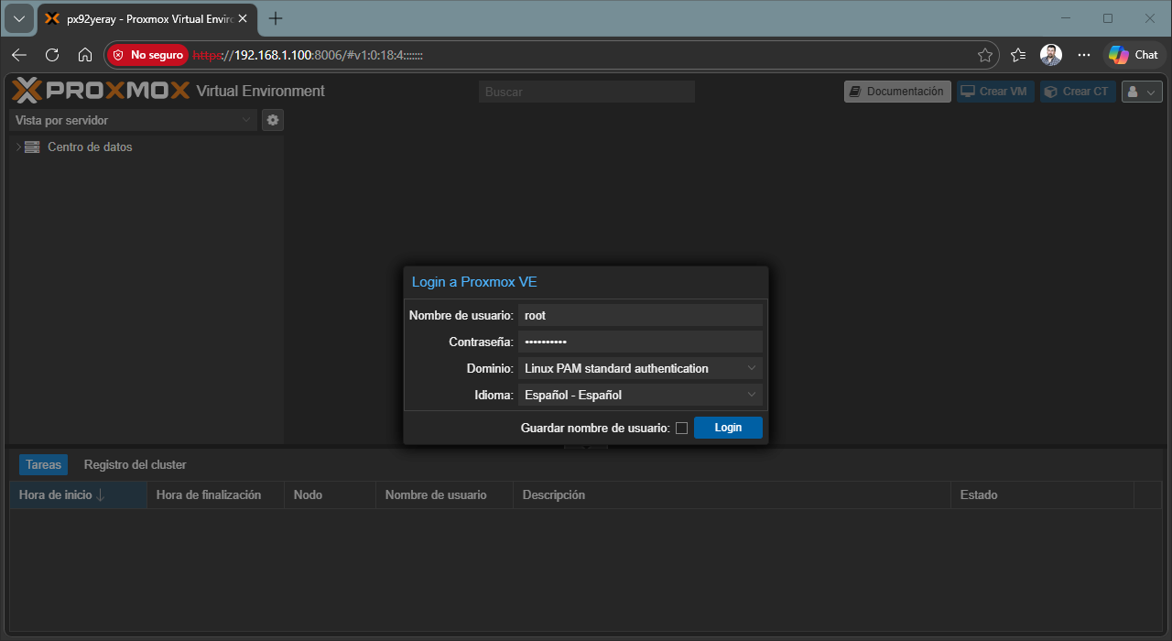The image size is (1172, 641).
Task: Click the Centro de datos server icon
Action: (x=32, y=147)
